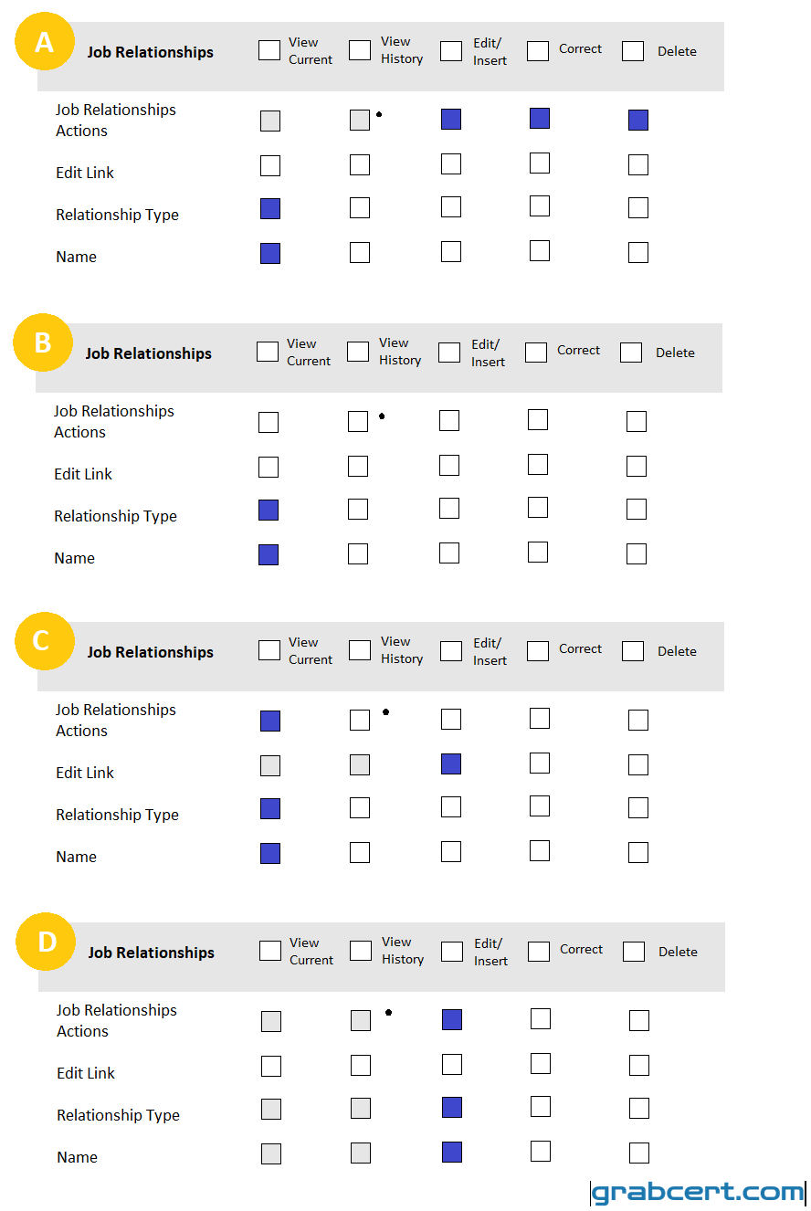Screen dimensions: 811x1211
Task: Click the yellow circle labeled D
Action: tap(46, 942)
